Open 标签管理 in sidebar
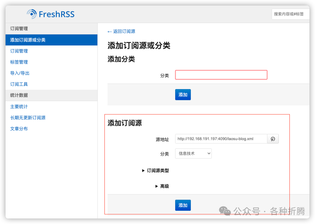 click(19, 62)
